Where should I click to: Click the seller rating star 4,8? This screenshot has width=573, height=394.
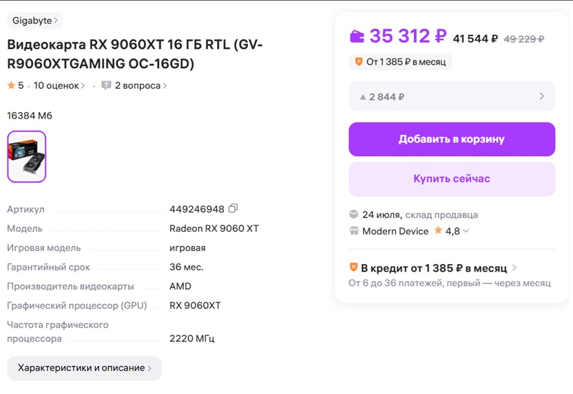pos(438,230)
